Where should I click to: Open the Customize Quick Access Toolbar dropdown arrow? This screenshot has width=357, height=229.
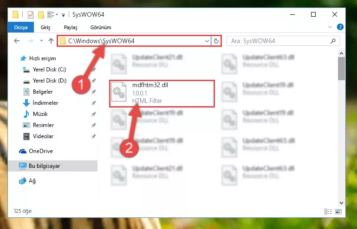point(63,15)
